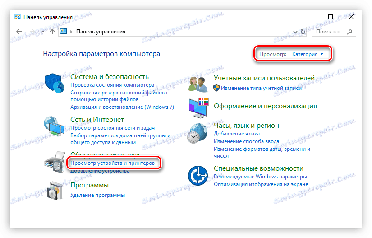Click address bar chevron before Панель управления
The image size is (372, 238).
point(71,32)
